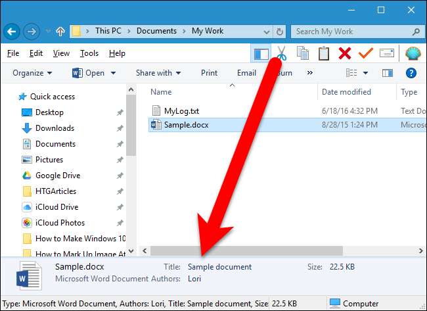Click the Rename toolbar icon
The height and width of the screenshot is (311, 427).
pyautogui.click(x=387, y=53)
